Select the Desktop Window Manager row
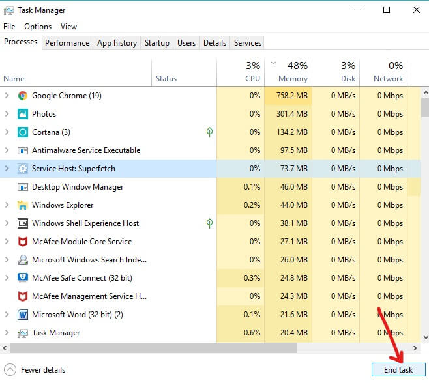Viewport: 429px width, 383px height. [78, 187]
